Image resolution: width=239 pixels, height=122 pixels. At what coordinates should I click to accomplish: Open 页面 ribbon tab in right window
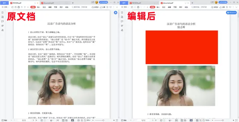click(175, 7)
